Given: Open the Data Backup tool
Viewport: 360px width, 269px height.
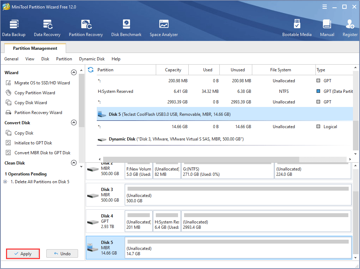Looking at the screenshot, I should coord(14,28).
